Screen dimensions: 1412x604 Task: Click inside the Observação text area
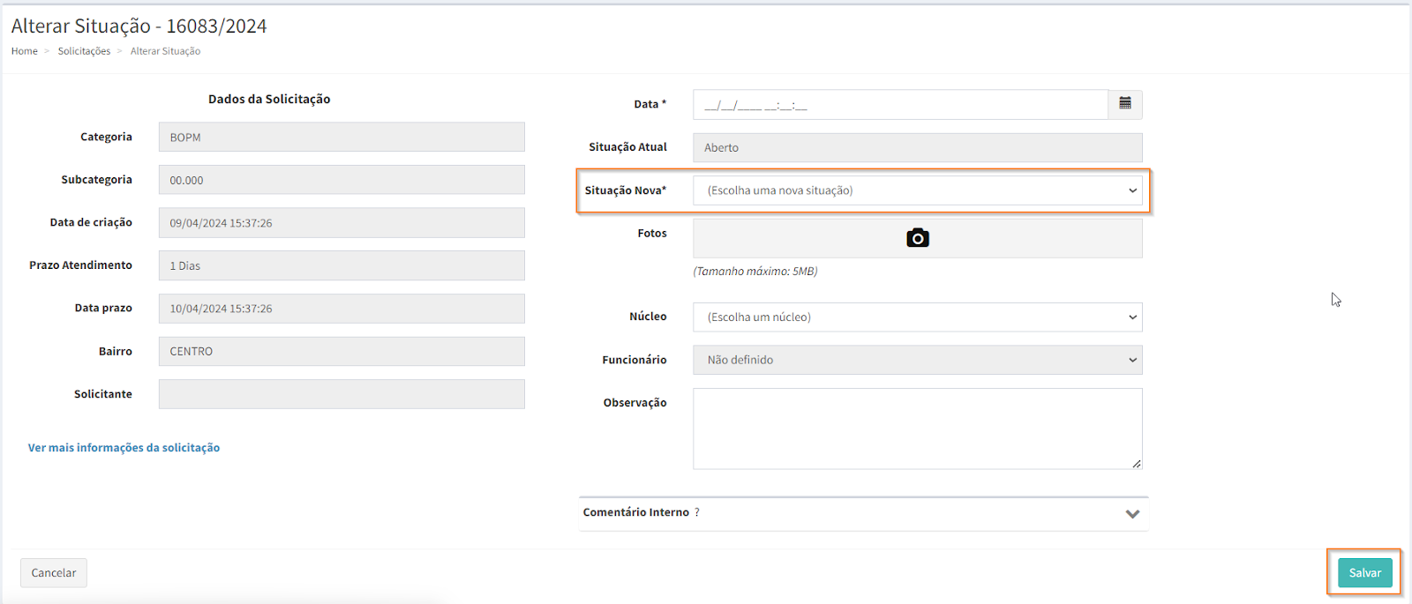917,429
